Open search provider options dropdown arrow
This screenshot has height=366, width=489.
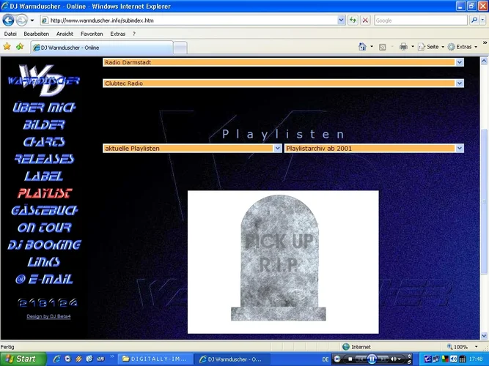482,20
